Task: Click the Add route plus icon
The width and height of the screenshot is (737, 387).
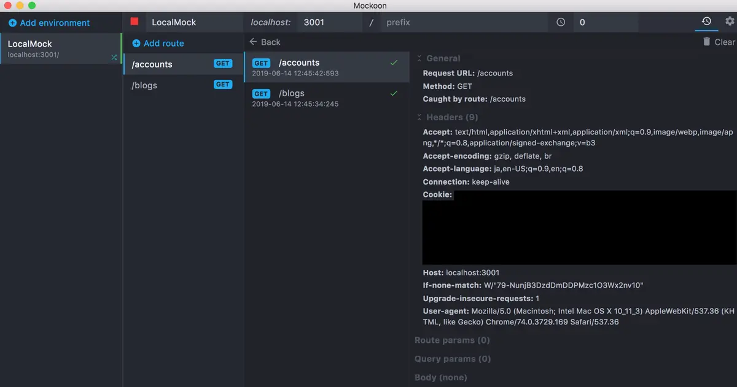Action: tap(136, 44)
